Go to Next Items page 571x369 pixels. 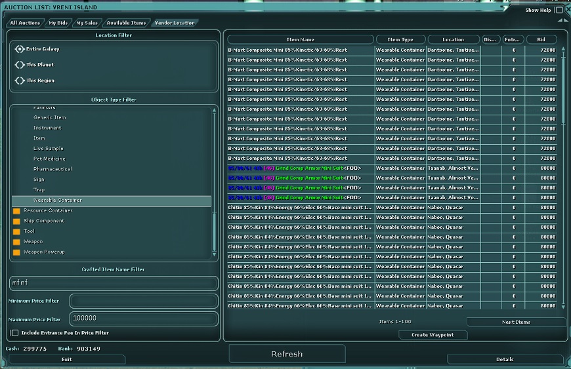point(516,322)
